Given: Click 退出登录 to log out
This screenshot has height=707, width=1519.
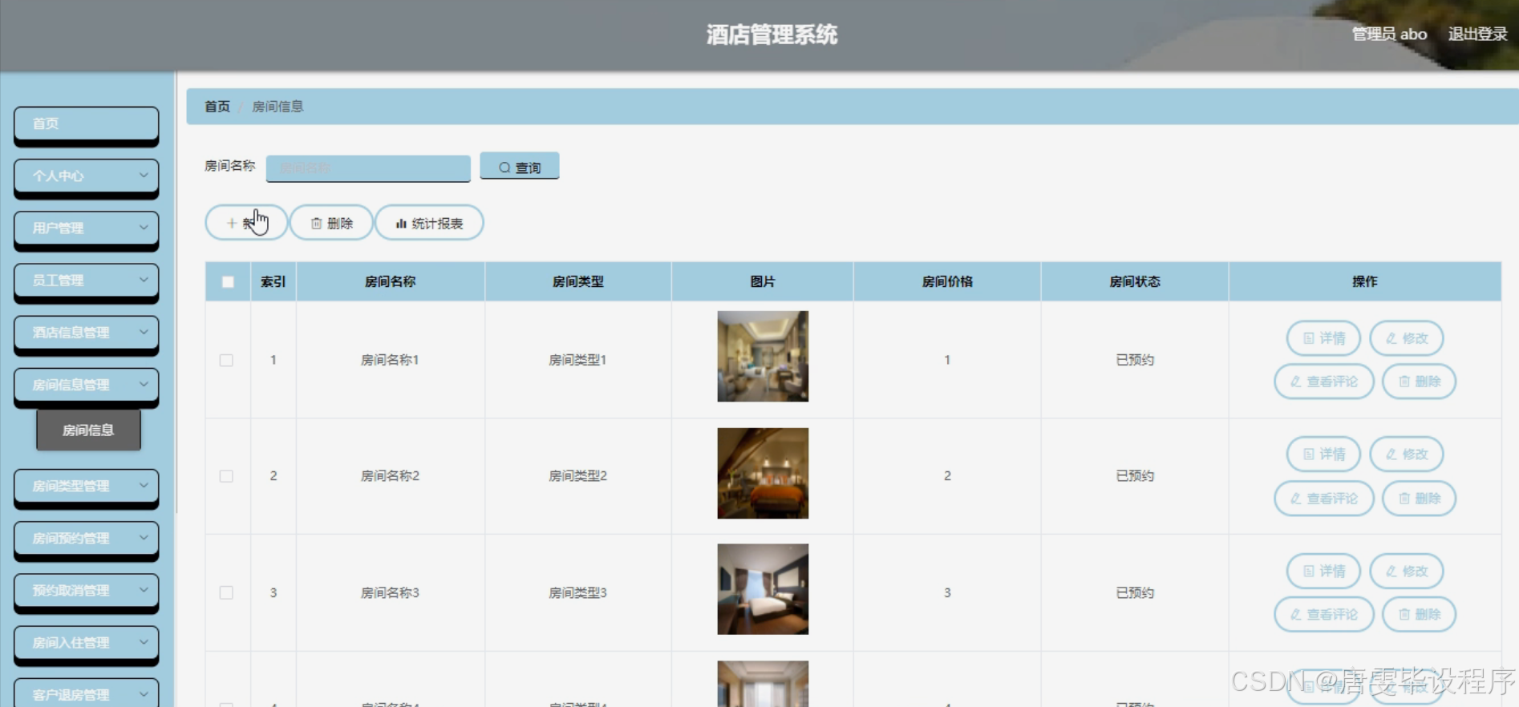Looking at the screenshot, I should [1477, 34].
